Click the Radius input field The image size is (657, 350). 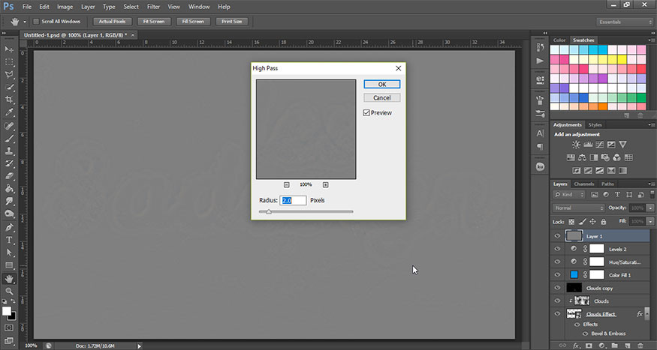pyautogui.click(x=293, y=201)
